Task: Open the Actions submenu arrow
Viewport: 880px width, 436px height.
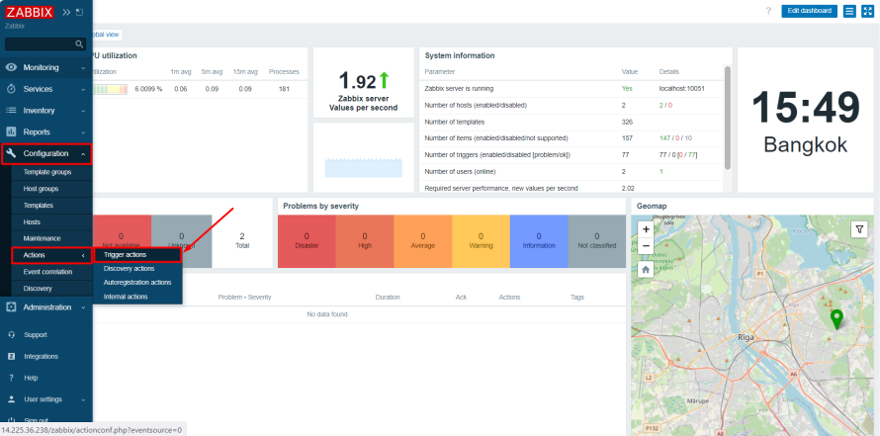Action: (83, 255)
